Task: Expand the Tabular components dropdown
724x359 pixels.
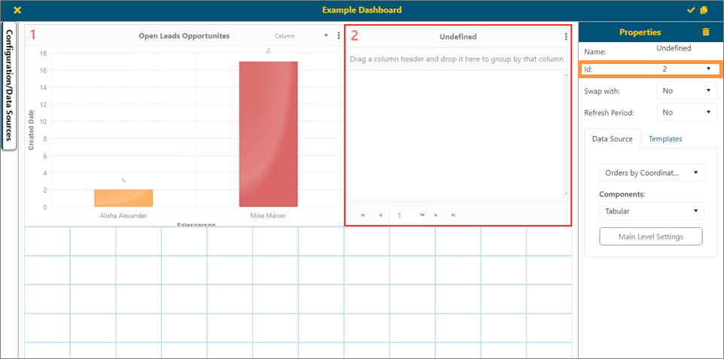Action: coord(652,211)
